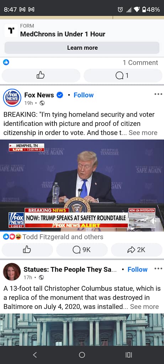Share the Fox News post
Image resolution: width=164 pixels, height=364 pixels.
pyautogui.click(x=137, y=250)
